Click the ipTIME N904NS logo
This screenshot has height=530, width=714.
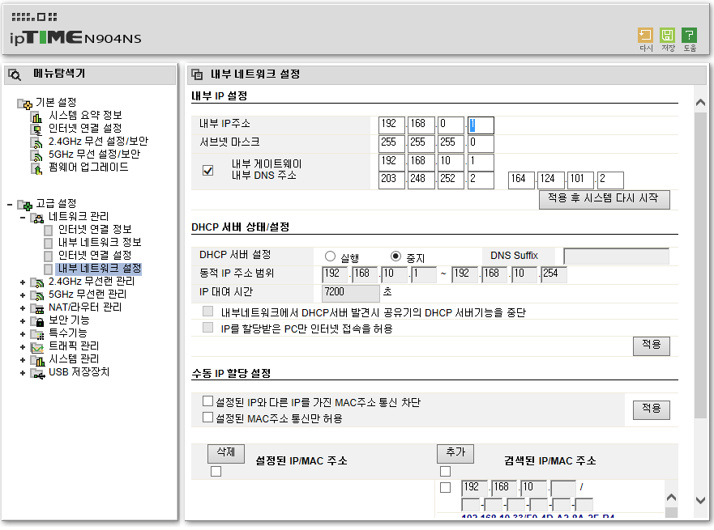(75, 37)
